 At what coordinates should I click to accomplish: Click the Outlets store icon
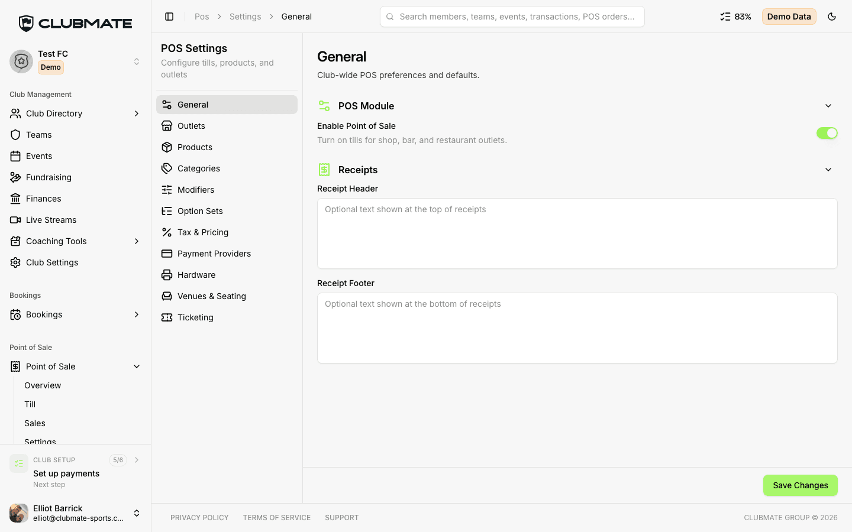tap(167, 126)
